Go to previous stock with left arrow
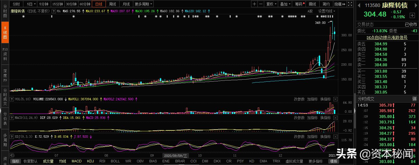Viewport: 419px width, 165px height. [x=359, y=5]
